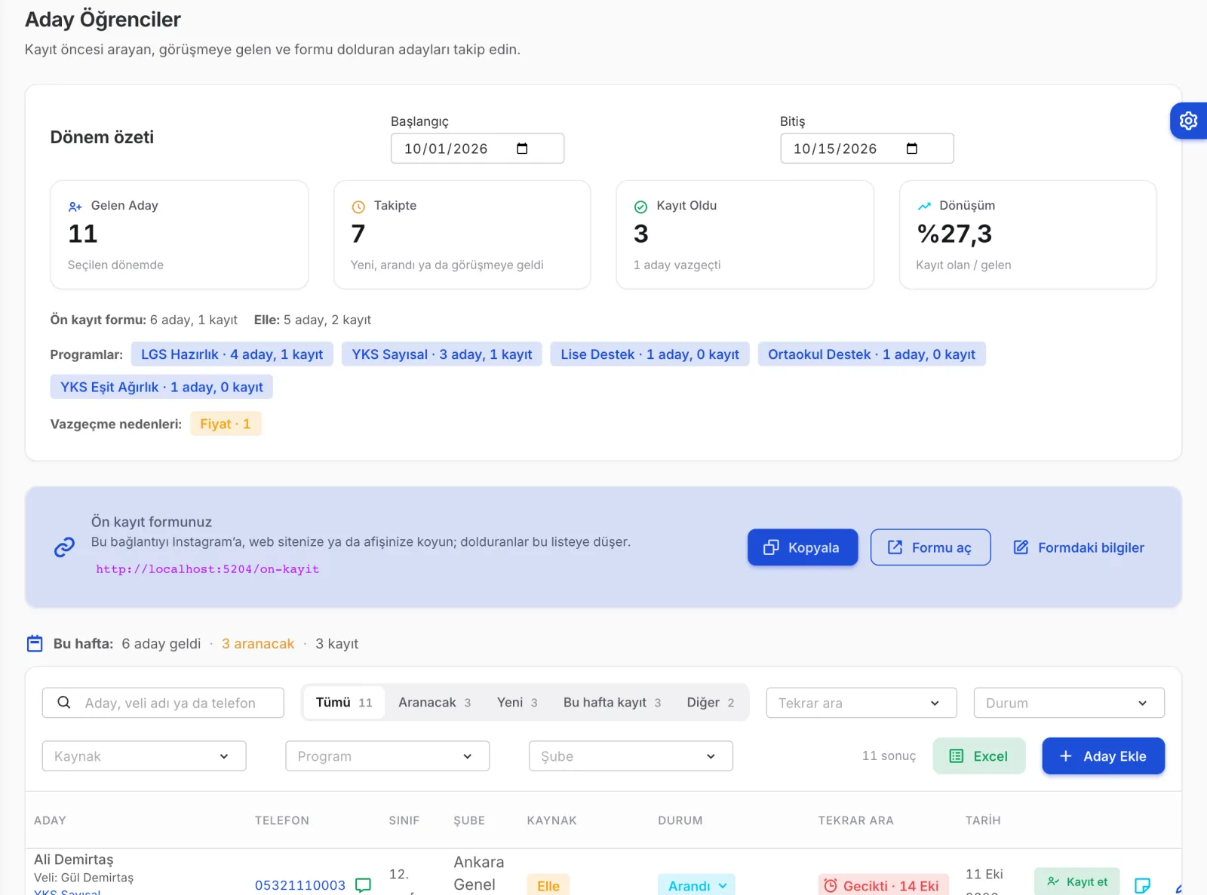Screen dimensions: 1207x895
Task: Switch to the Diğer tab
Action: tap(710, 703)
